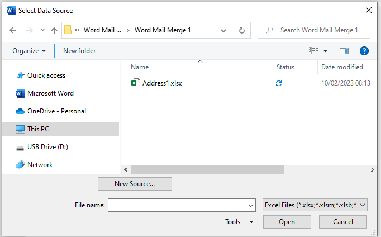Refresh the folder view
Screen dimensions: 381x237
241,30
